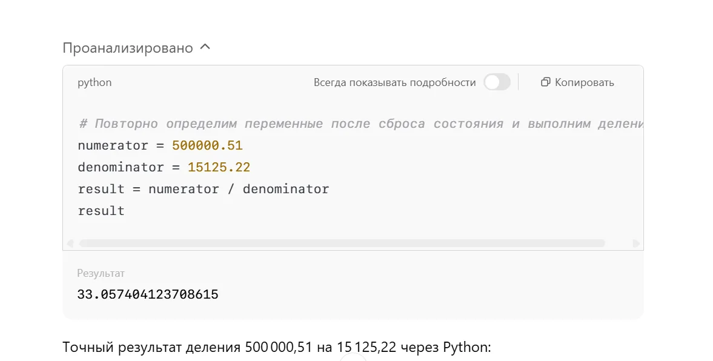The width and height of the screenshot is (713, 361).
Task: Click the final 'result' code line
Action: coord(101,211)
